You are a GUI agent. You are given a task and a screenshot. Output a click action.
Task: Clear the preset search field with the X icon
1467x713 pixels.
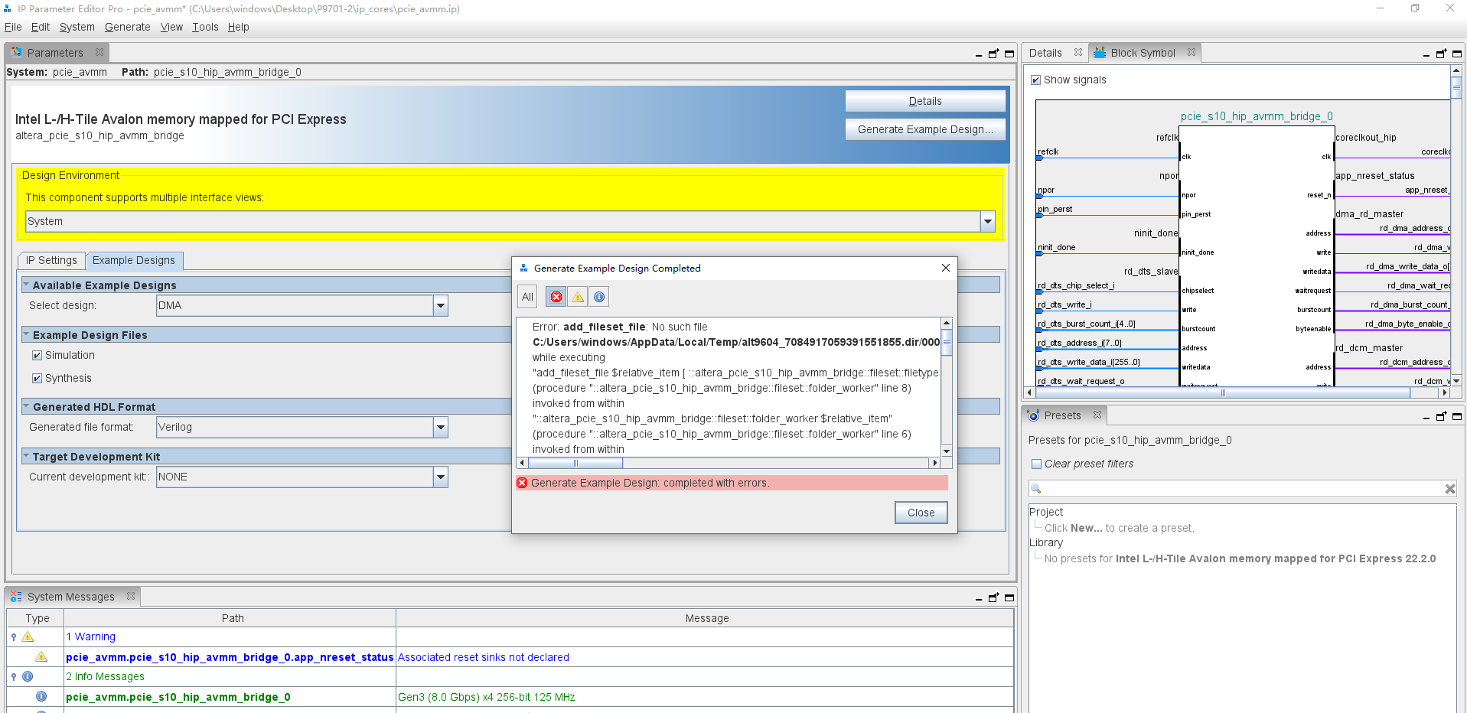click(x=1450, y=488)
